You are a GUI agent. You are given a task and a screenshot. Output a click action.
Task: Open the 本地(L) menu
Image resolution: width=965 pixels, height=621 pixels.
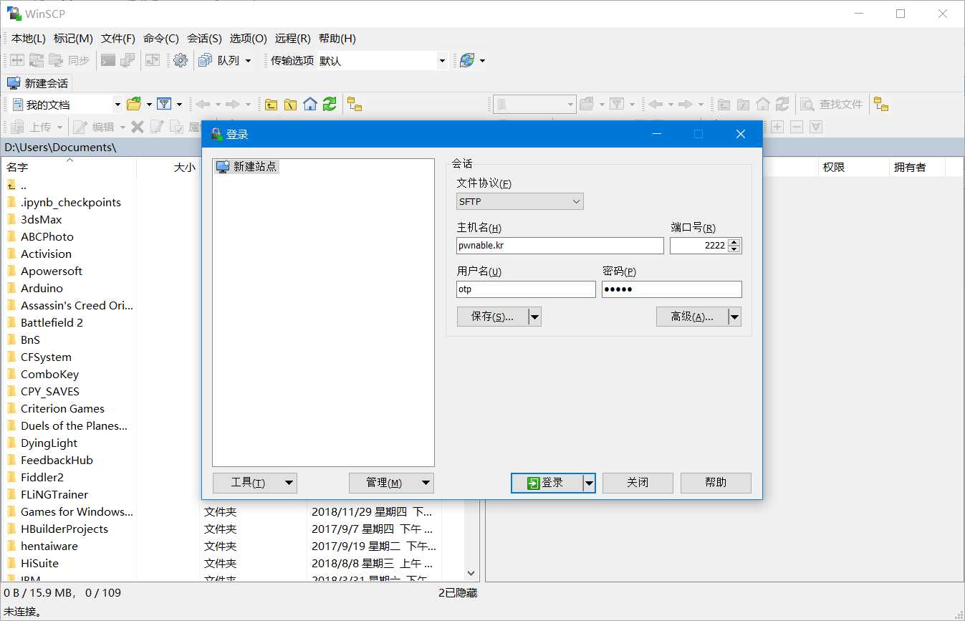tap(29, 39)
